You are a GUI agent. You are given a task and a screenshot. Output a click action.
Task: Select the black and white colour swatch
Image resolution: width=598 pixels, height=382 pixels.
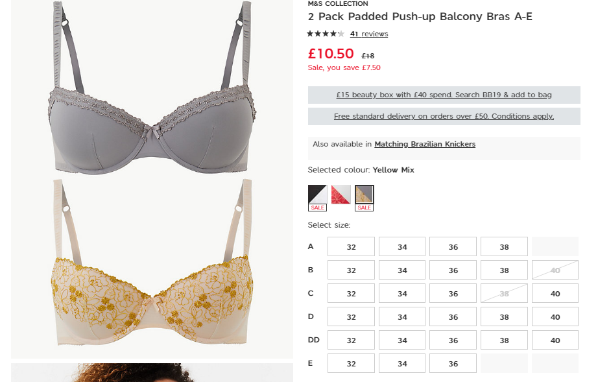point(317,195)
